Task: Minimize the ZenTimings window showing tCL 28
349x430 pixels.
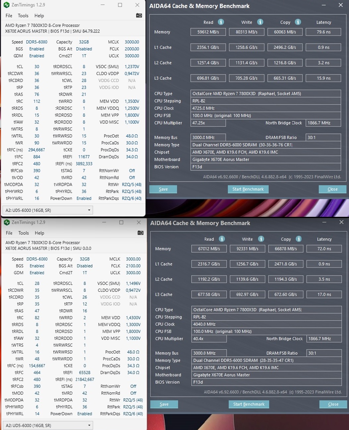Action: (104, 222)
